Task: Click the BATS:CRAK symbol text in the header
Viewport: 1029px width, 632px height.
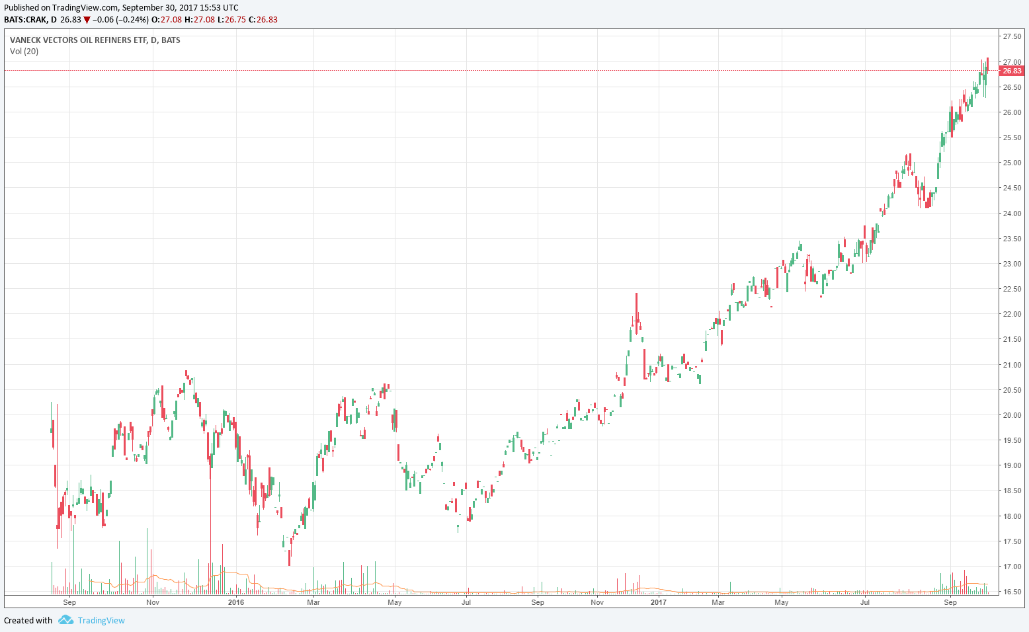Action: 26,20
